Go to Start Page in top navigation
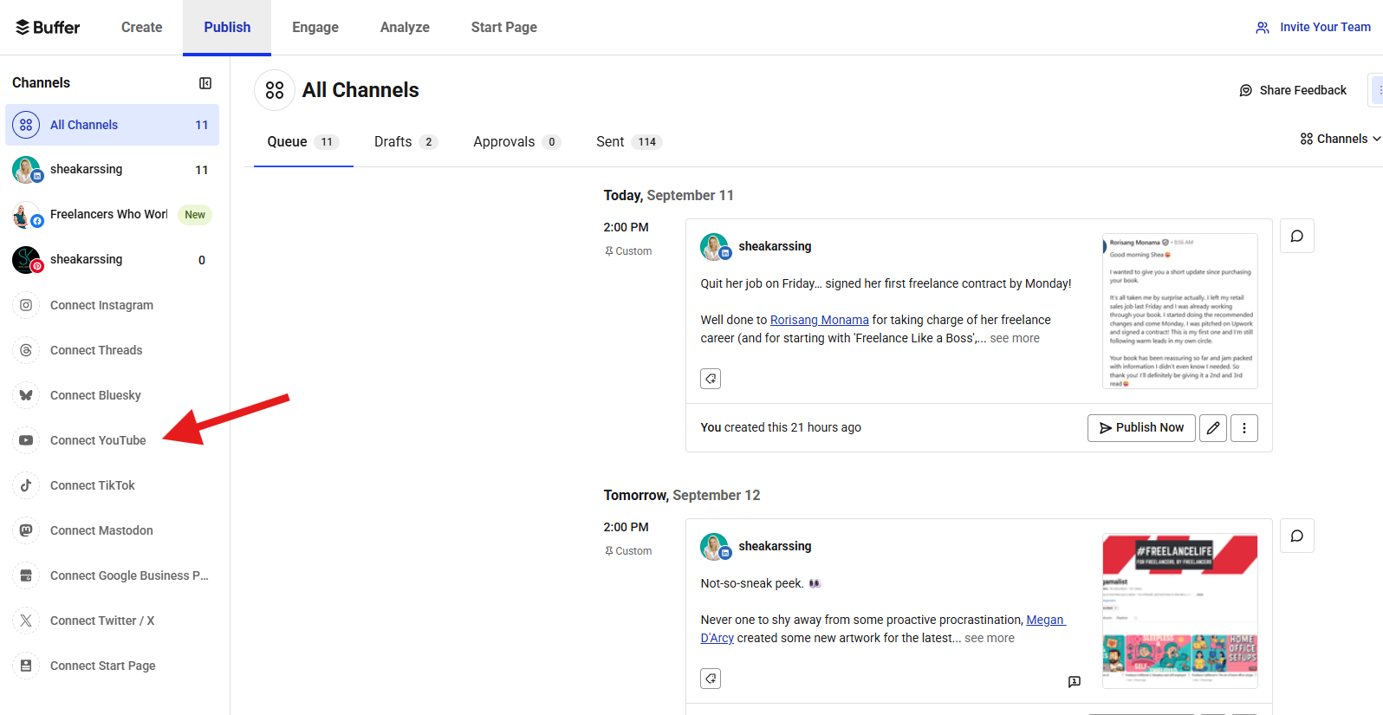Image resolution: width=1383 pixels, height=715 pixels. point(504,27)
